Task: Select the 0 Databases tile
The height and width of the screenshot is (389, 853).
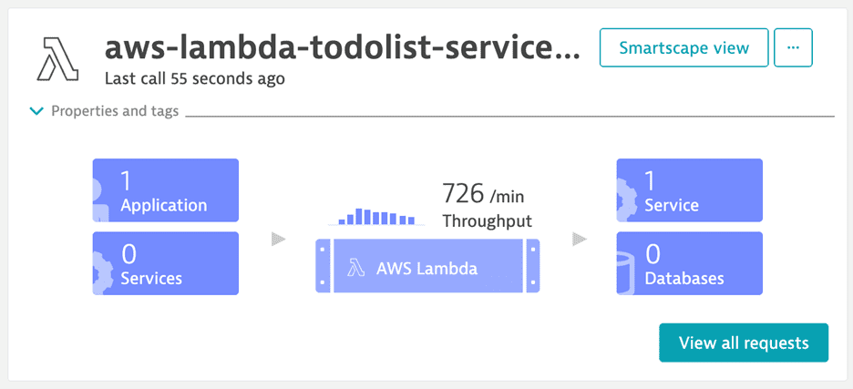Action: (690, 263)
